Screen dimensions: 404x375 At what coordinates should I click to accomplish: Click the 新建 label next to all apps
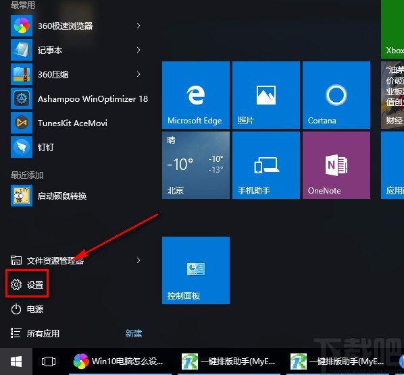coord(134,333)
